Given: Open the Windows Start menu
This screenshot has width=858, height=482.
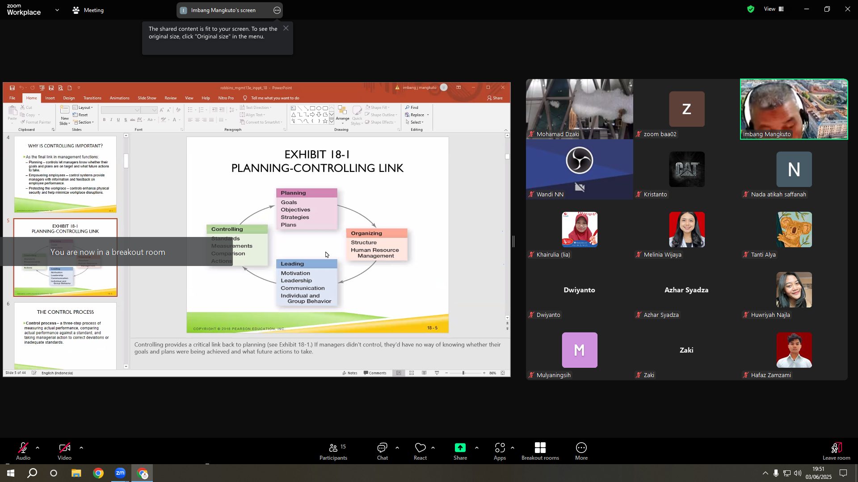Looking at the screenshot, I should pos(10,473).
